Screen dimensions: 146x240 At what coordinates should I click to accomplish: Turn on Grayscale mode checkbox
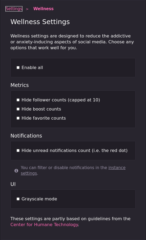click(18, 199)
